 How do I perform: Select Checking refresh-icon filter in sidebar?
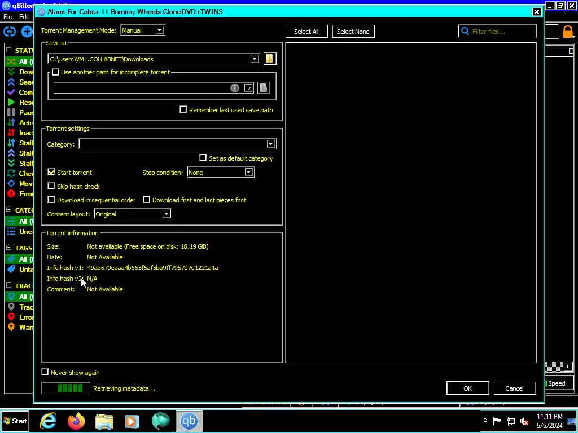click(20, 173)
